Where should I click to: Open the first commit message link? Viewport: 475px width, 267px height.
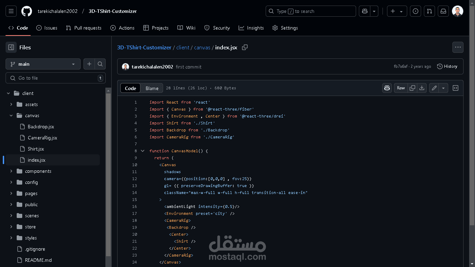[188, 67]
